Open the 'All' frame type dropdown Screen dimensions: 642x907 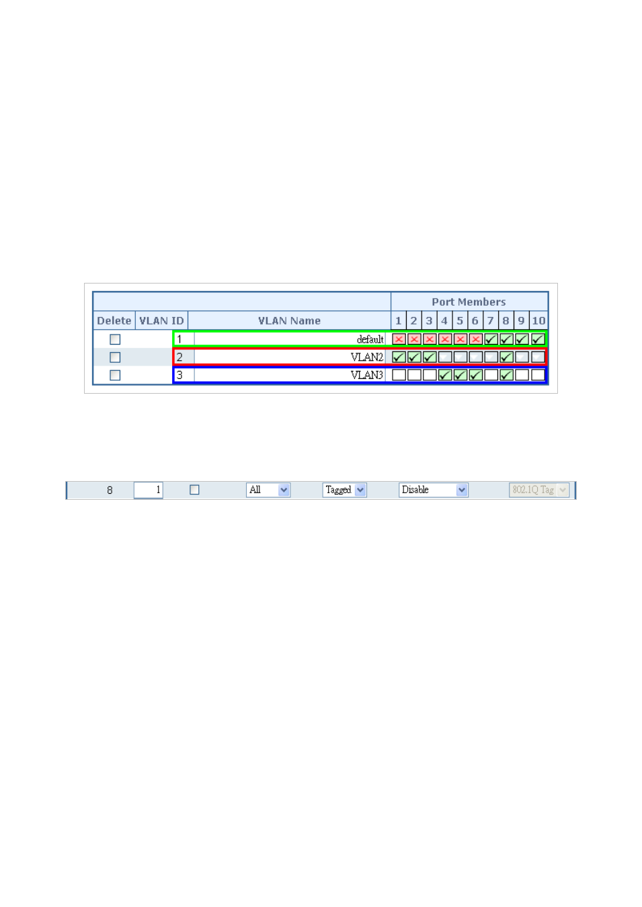pyautogui.click(x=268, y=490)
